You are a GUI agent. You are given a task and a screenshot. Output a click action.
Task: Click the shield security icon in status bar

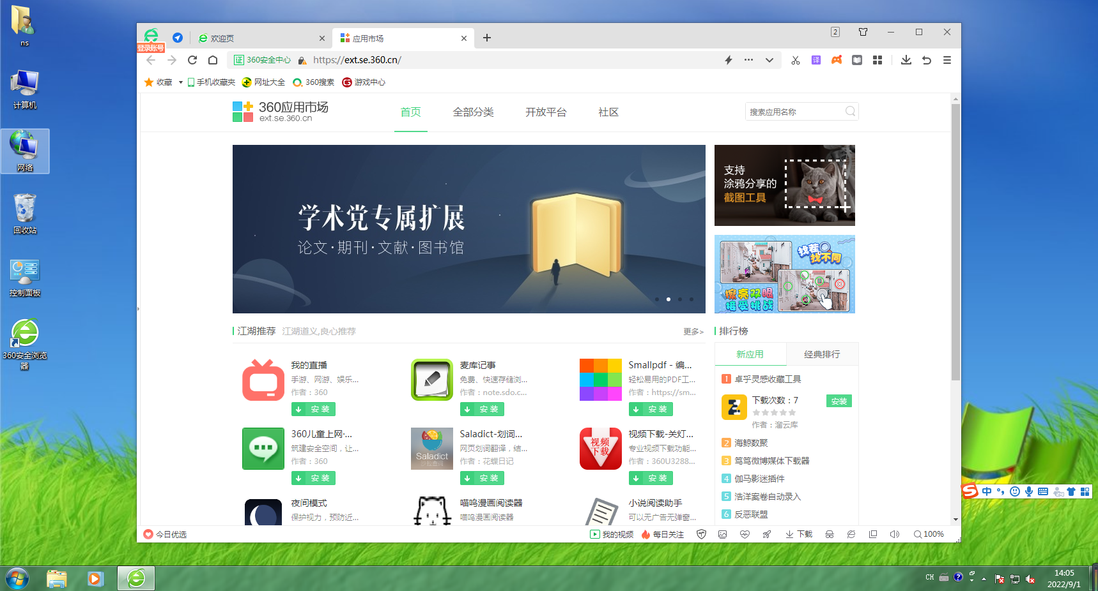click(701, 534)
